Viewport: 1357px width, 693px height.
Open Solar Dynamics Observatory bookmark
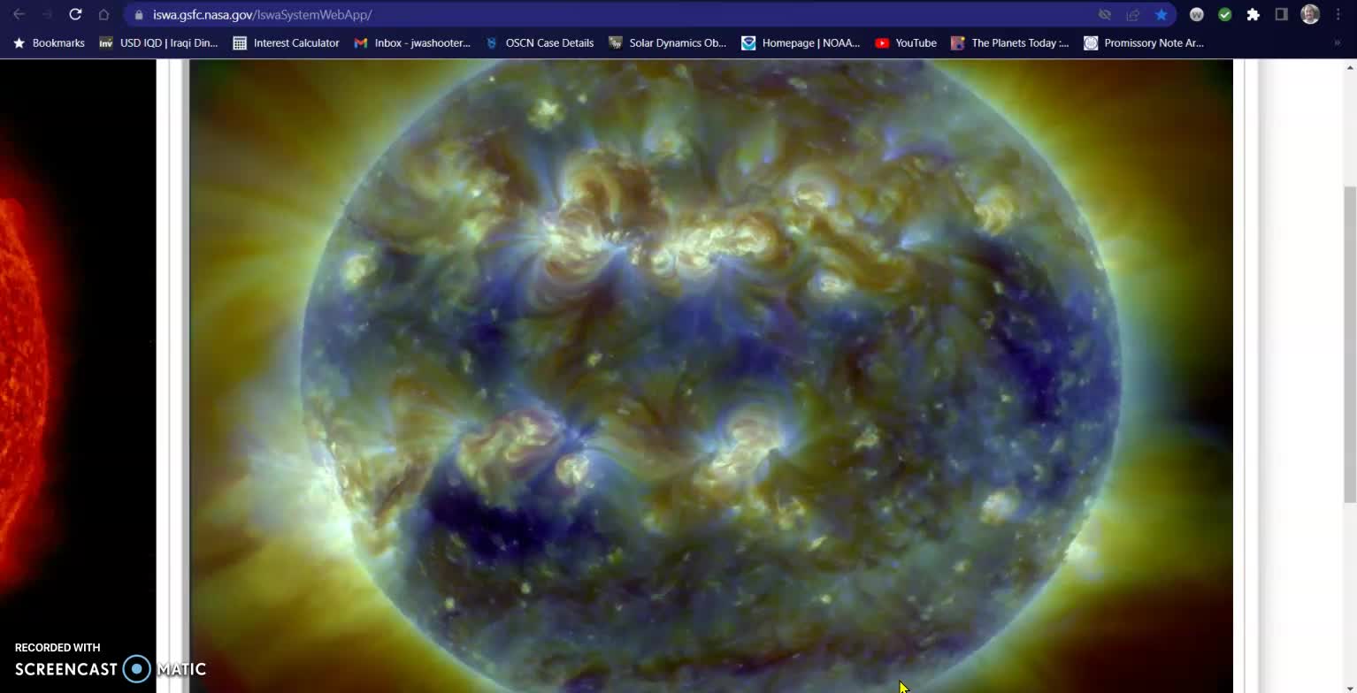point(667,42)
